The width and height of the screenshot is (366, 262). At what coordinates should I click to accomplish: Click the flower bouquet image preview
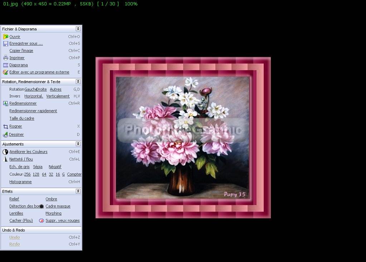[x=183, y=138]
